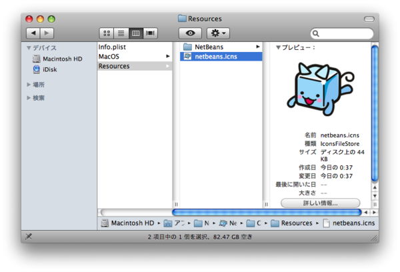Click the Resources folder icon in the title bar
The image size is (400, 272).
click(182, 19)
